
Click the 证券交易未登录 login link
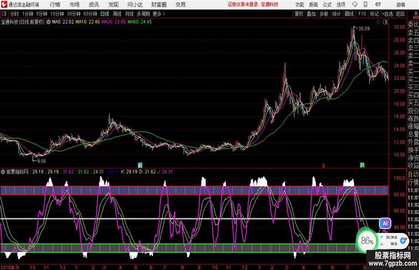click(x=243, y=4)
